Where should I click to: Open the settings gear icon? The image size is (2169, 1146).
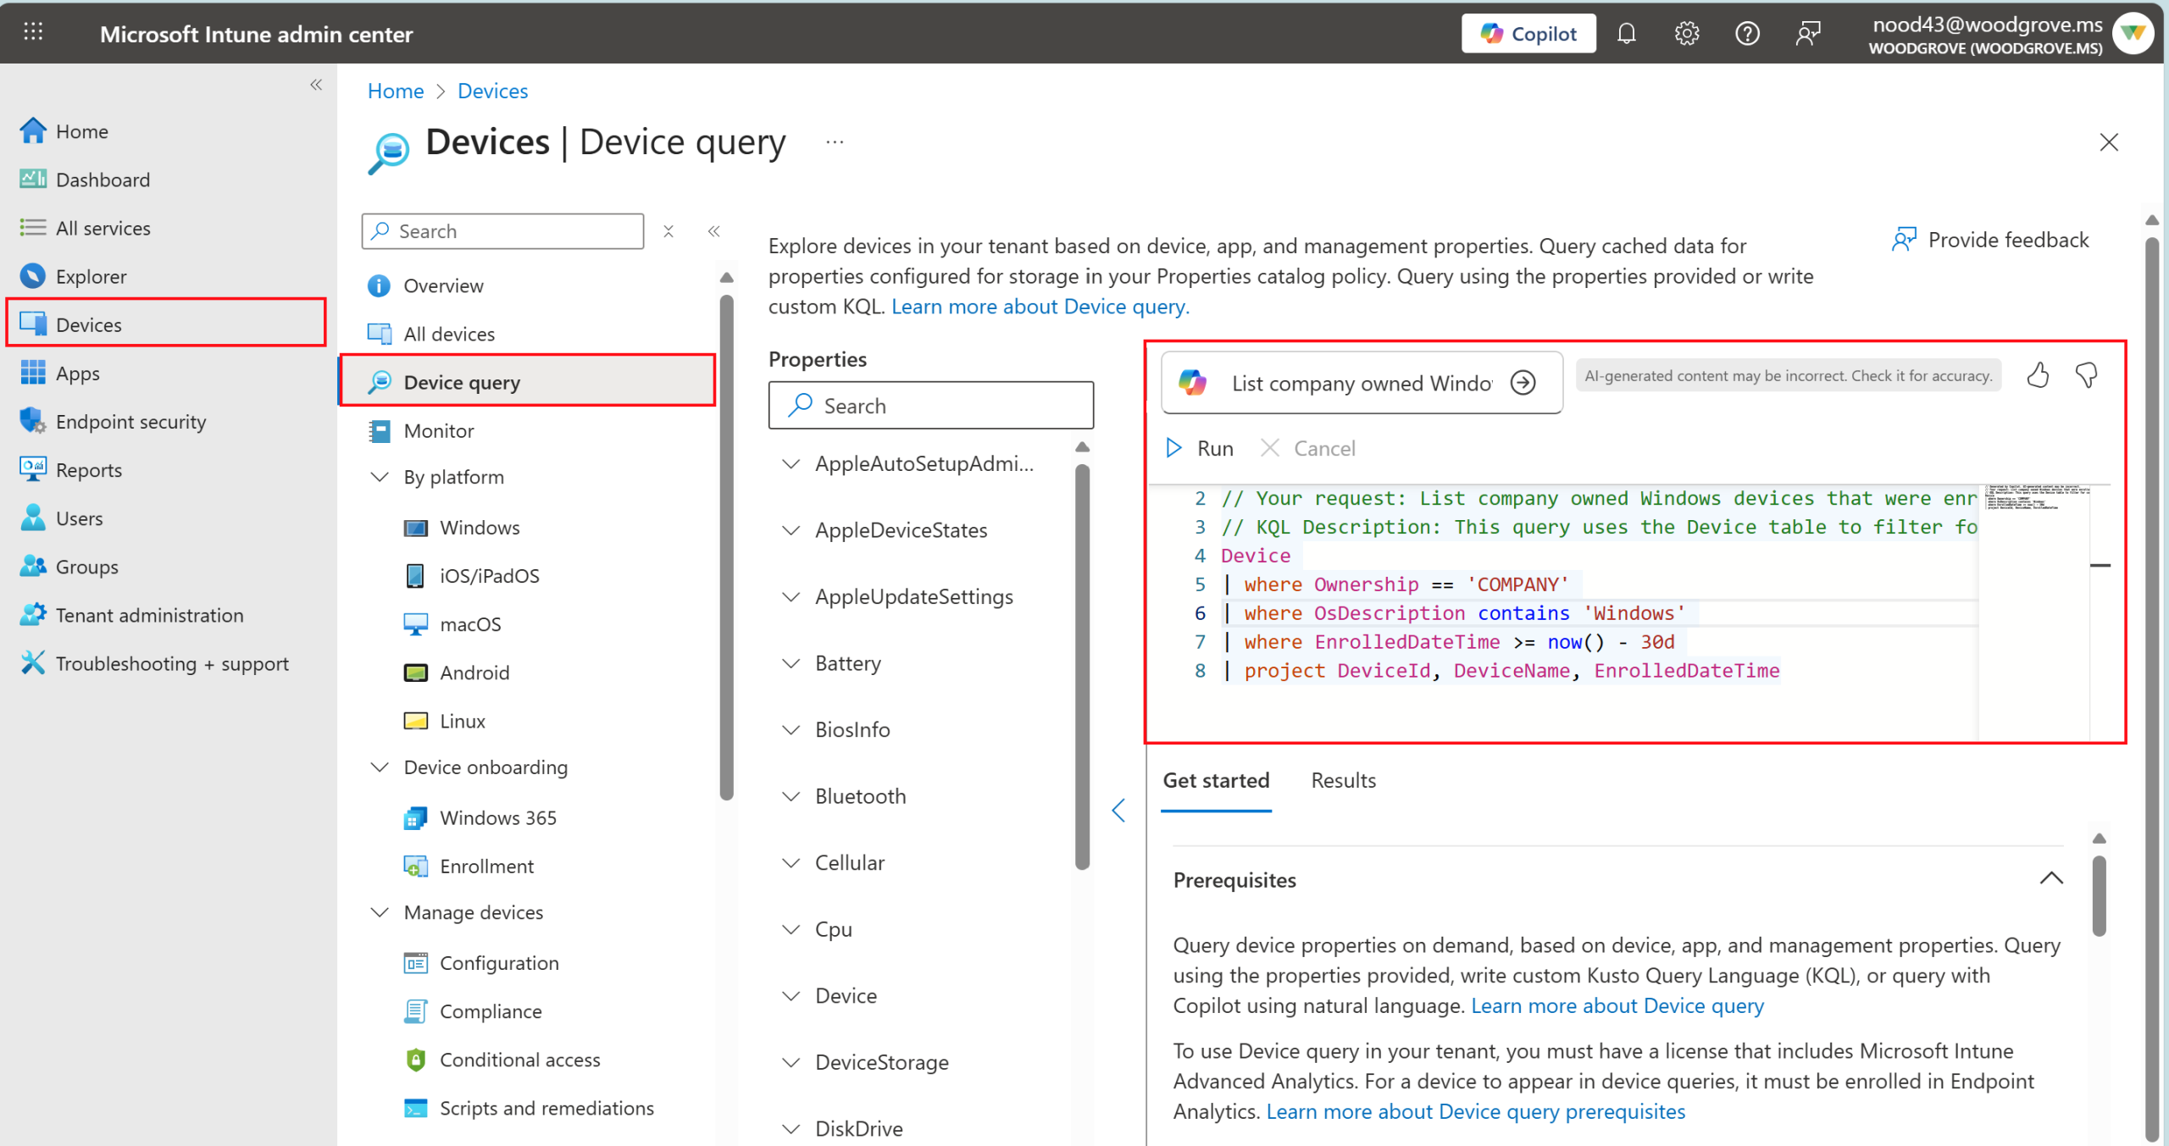[x=1686, y=34]
